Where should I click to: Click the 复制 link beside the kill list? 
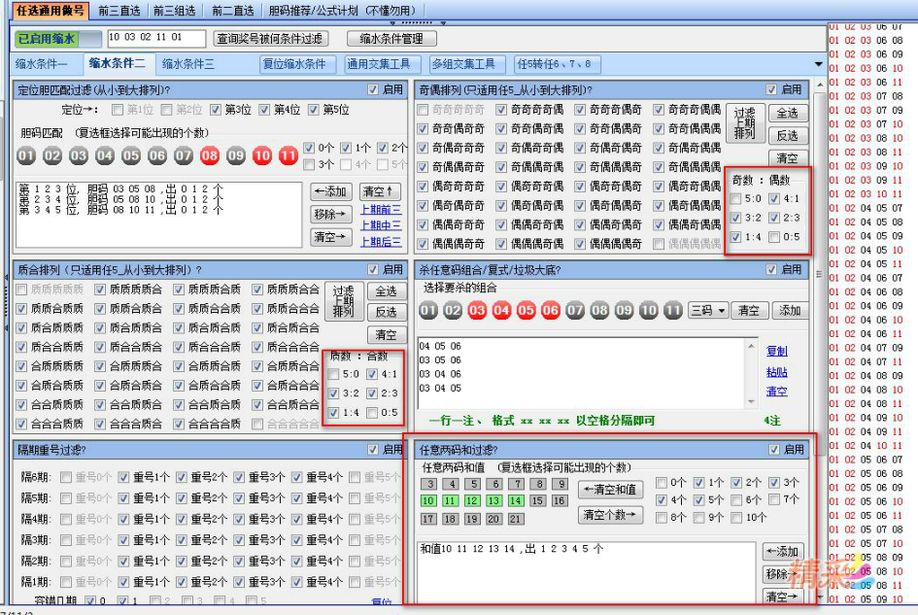776,352
